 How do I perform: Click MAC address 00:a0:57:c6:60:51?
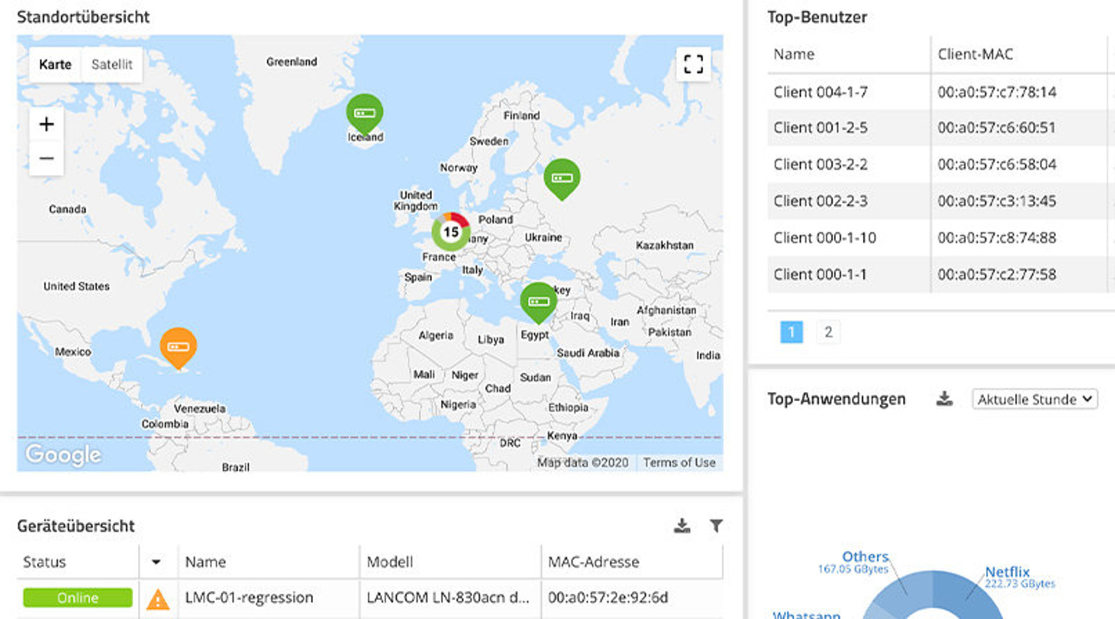click(997, 128)
